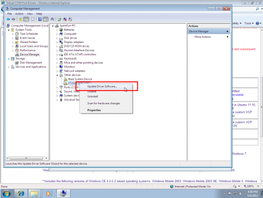Select Device Manager in the left tree
This screenshot has width=263, height=198.
click(29, 54)
